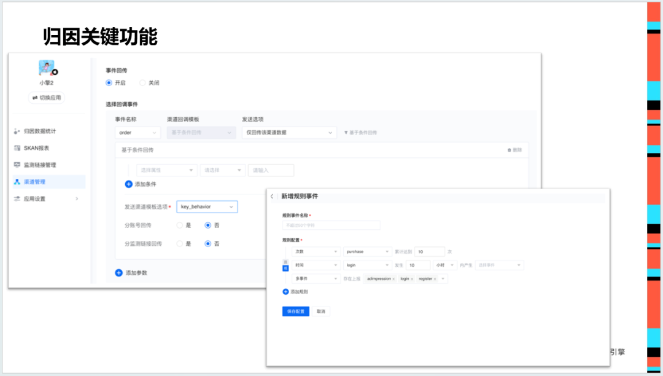Image resolution: width=663 pixels, height=376 pixels.
Task: Open the 应用设置 sidebar icon
Action: (17, 198)
